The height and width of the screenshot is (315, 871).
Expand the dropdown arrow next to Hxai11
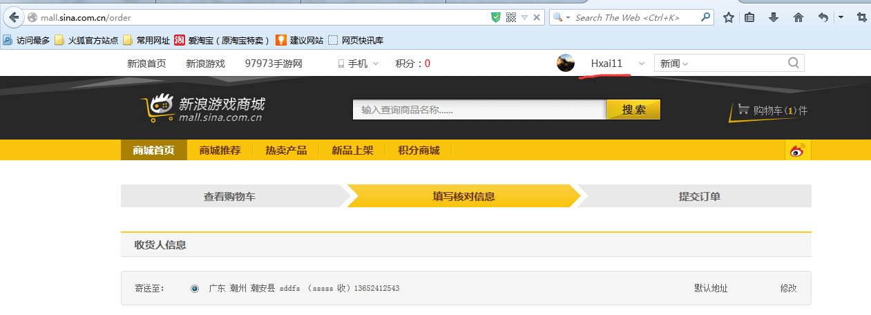641,64
